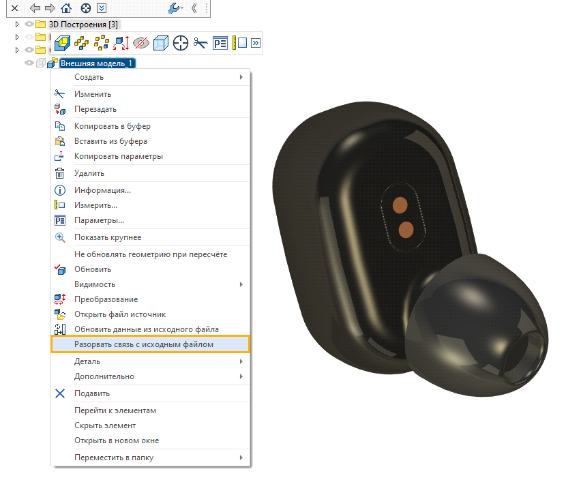Viewport: 566px width, 495px height.
Task: Click the copper contact on the earbud model
Action: [x=402, y=204]
